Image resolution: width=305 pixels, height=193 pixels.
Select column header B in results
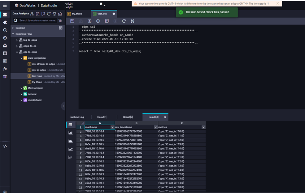click(136, 123)
